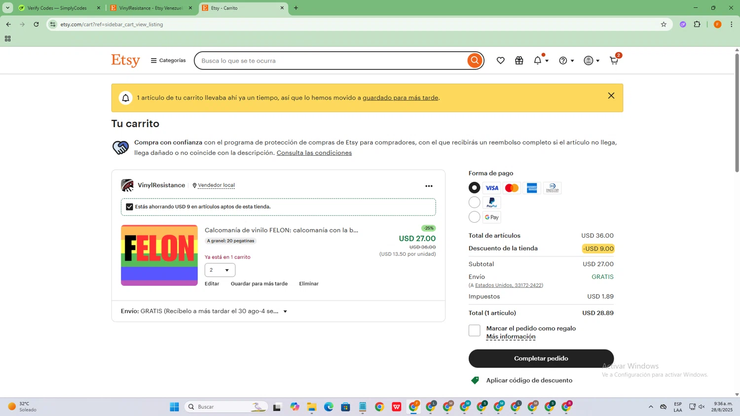Open the FELON sticker thumbnail
Image resolution: width=740 pixels, height=416 pixels.
tap(159, 255)
